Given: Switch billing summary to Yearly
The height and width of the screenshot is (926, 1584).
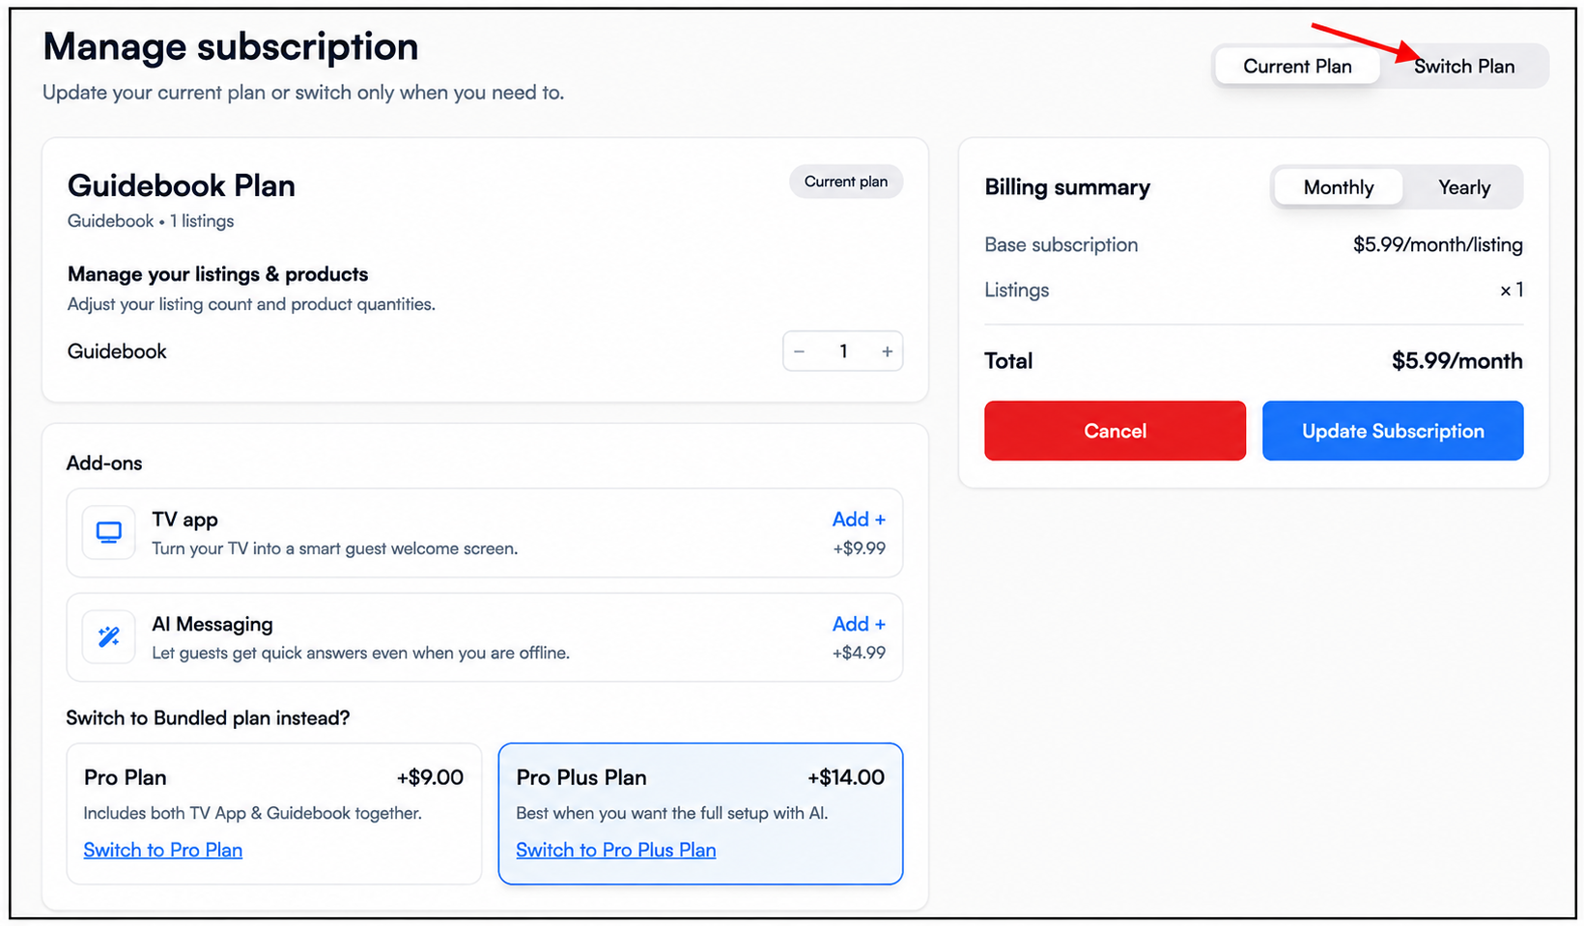Looking at the screenshot, I should (1464, 187).
